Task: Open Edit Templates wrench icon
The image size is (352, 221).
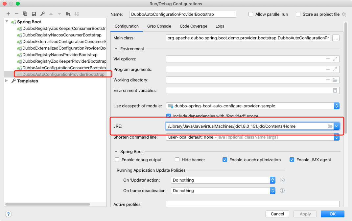Action: tap(42, 14)
